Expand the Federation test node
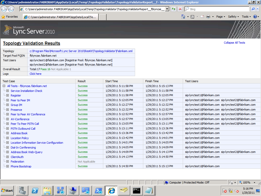The width and height of the screenshot is (261, 196). tap(7, 162)
